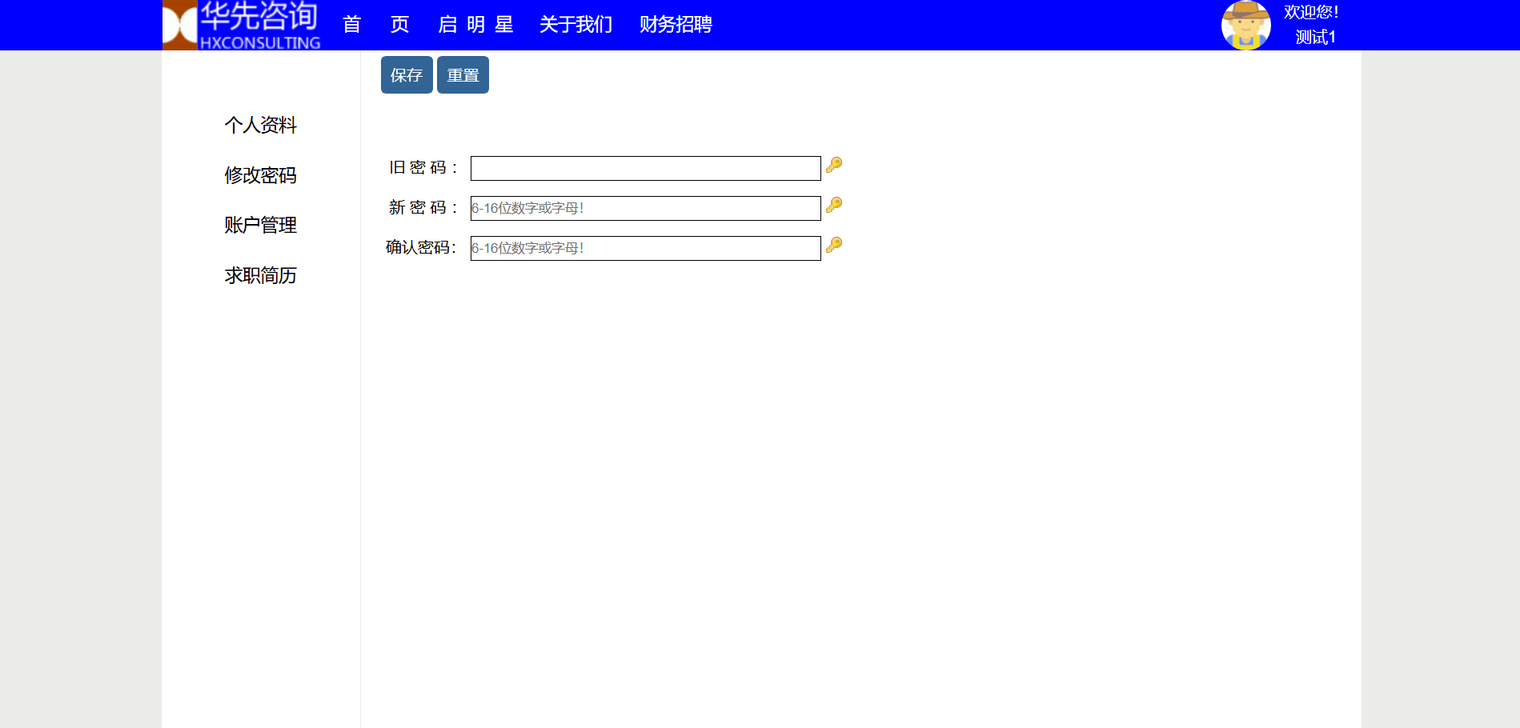Go to 关于我们 about us page
Screen dimensions: 1520x728
tap(576, 25)
